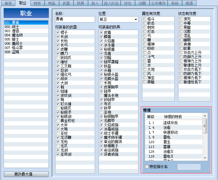Click the 濒死 state efficiency box
Image resolution: width=218 pixels, height=180 pixels.
(181, 19)
